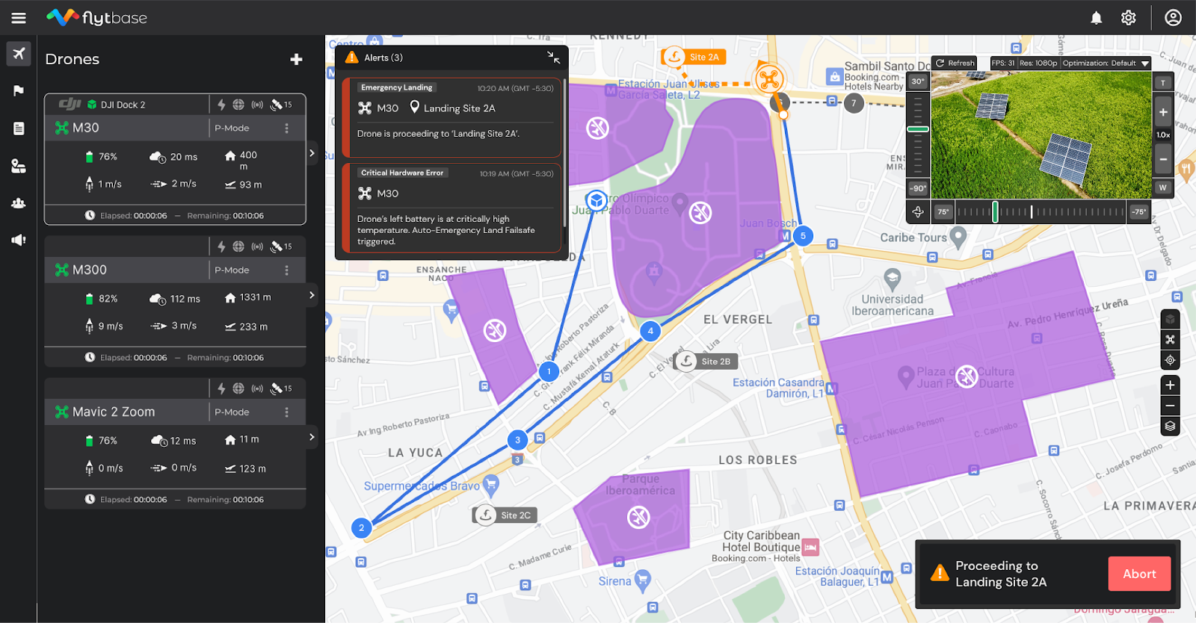
Task: Set gimbal pitch to -90 degrees
Action: pos(918,188)
